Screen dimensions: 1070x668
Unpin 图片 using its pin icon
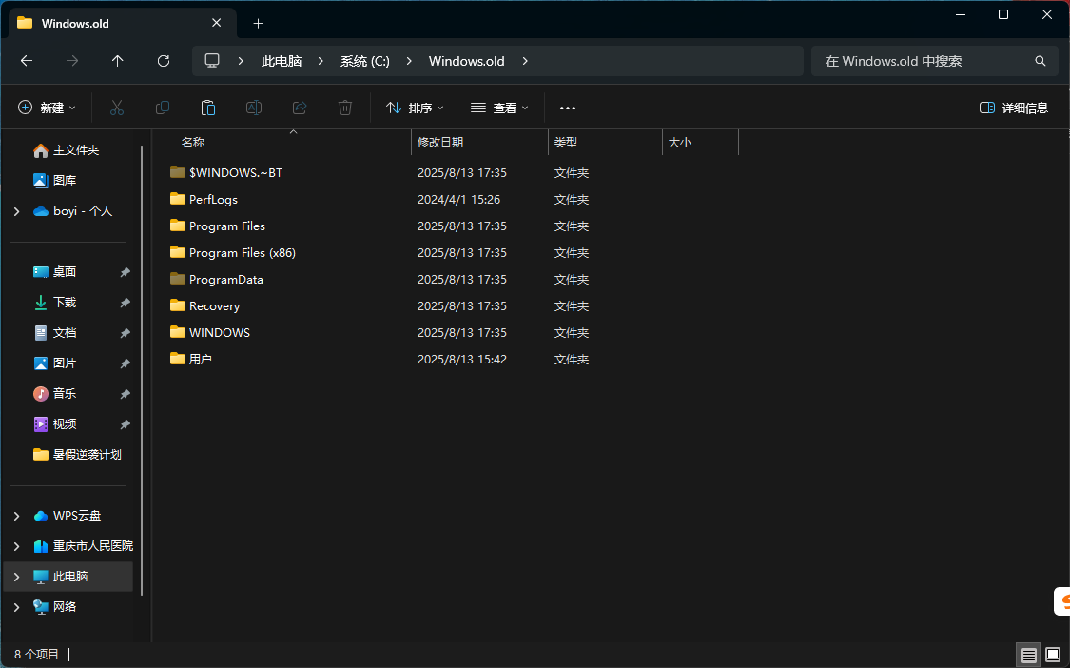point(125,363)
